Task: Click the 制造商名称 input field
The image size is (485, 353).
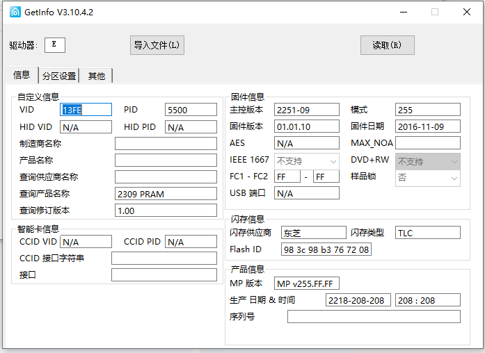Action: click(166, 144)
